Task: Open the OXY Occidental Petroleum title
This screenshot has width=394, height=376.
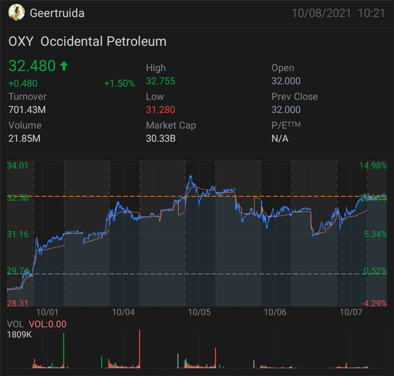Action: [88, 41]
